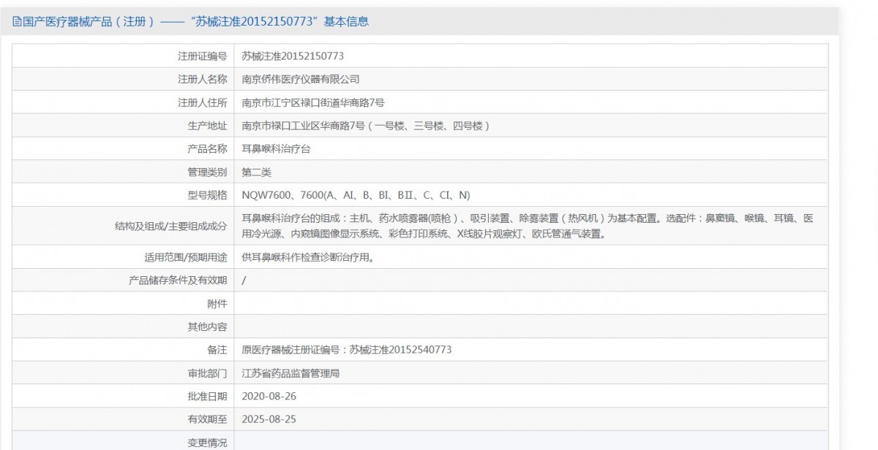Select expiry date 2025-08-25
878x450 pixels.
269,419
